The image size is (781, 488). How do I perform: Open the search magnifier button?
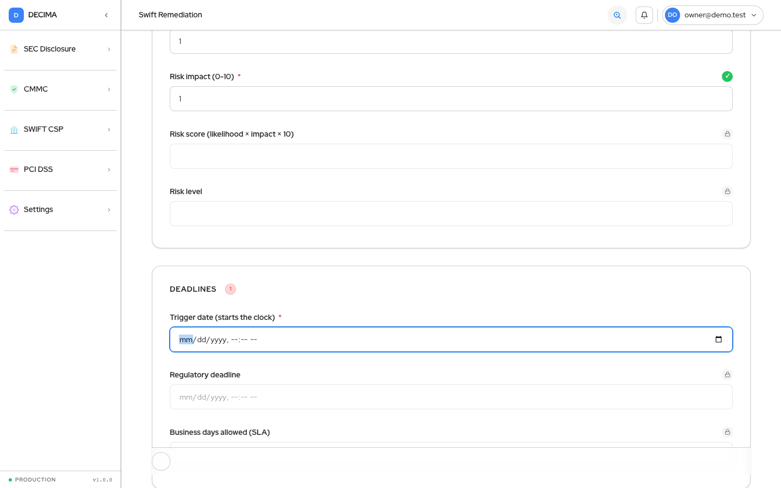[x=617, y=15]
